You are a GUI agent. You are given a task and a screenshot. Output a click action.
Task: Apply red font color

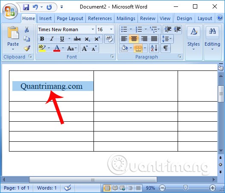click(x=57, y=49)
